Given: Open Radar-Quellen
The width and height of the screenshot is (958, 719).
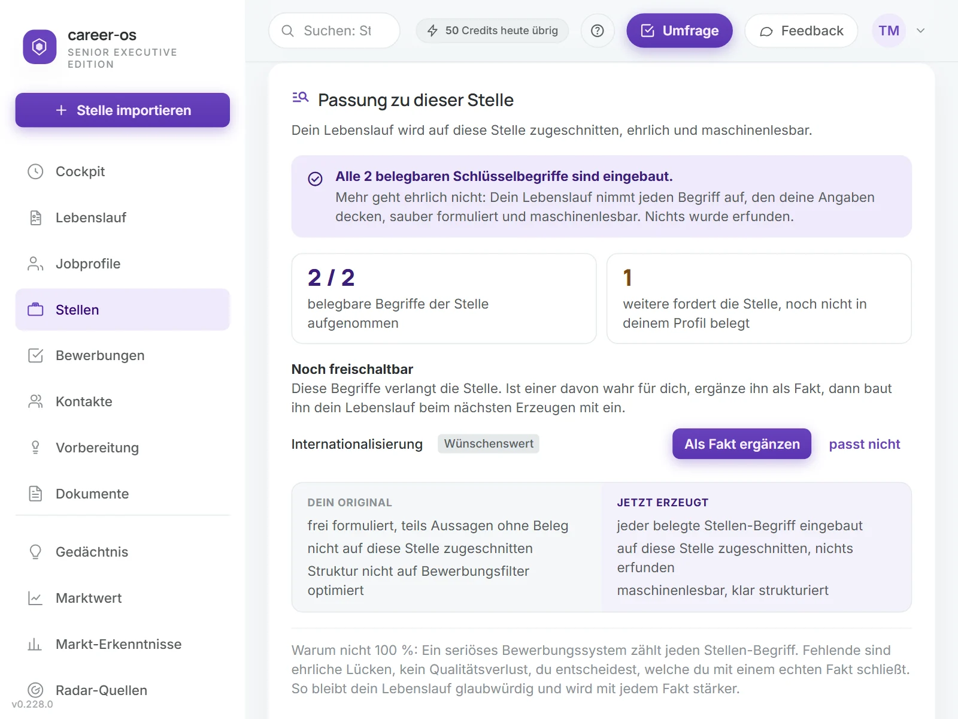Looking at the screenshot, I should click(123, 690).
